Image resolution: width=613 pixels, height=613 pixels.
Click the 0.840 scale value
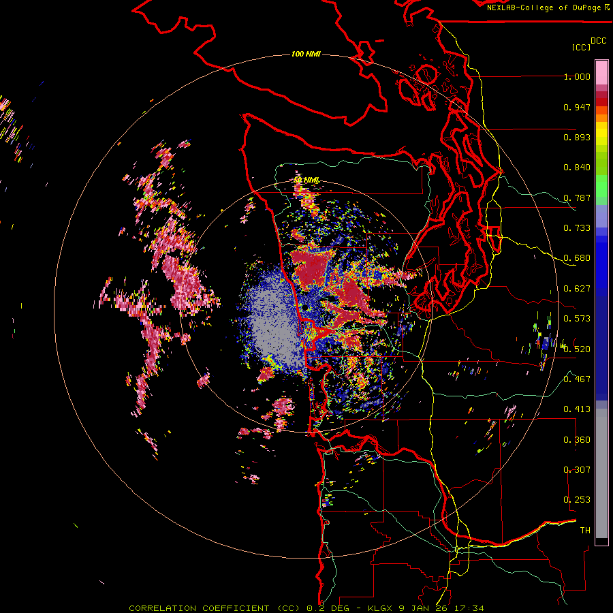pyautogui.click(x=577, y=168)
